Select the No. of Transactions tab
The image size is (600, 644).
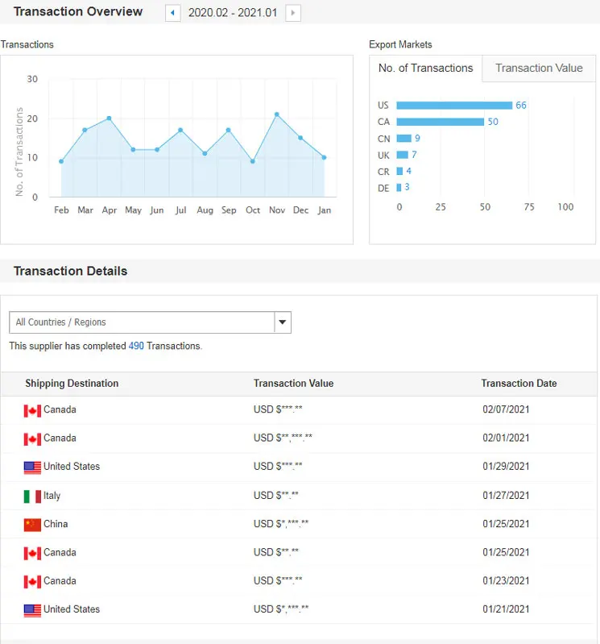[x=425, y=69]
